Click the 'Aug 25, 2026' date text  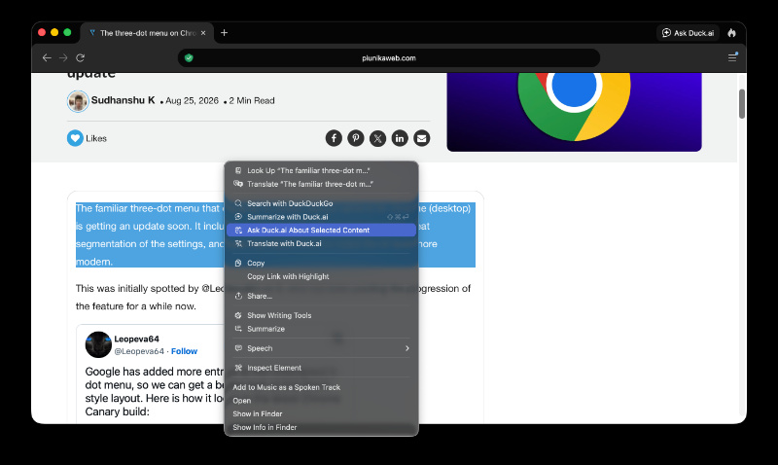(192, 101)
